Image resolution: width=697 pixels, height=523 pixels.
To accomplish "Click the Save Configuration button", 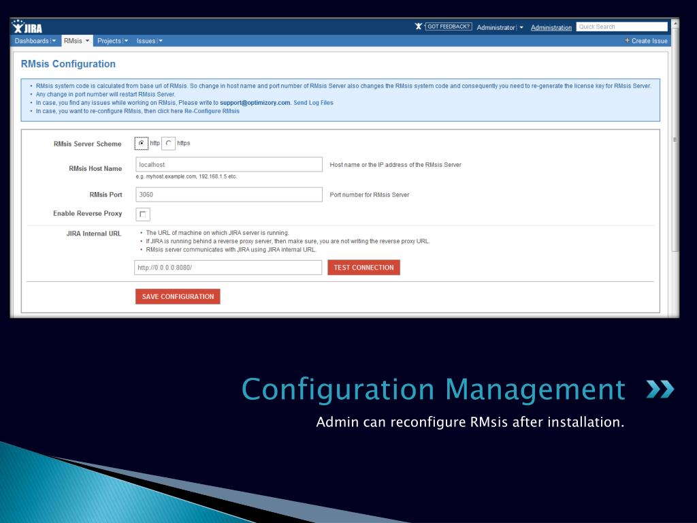I will [x=178, y=296].
